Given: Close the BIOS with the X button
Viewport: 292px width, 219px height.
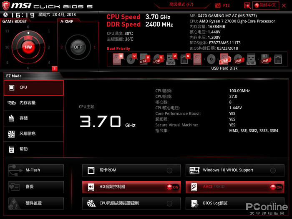Looking at the screenshot, I should tap(284, 5).
